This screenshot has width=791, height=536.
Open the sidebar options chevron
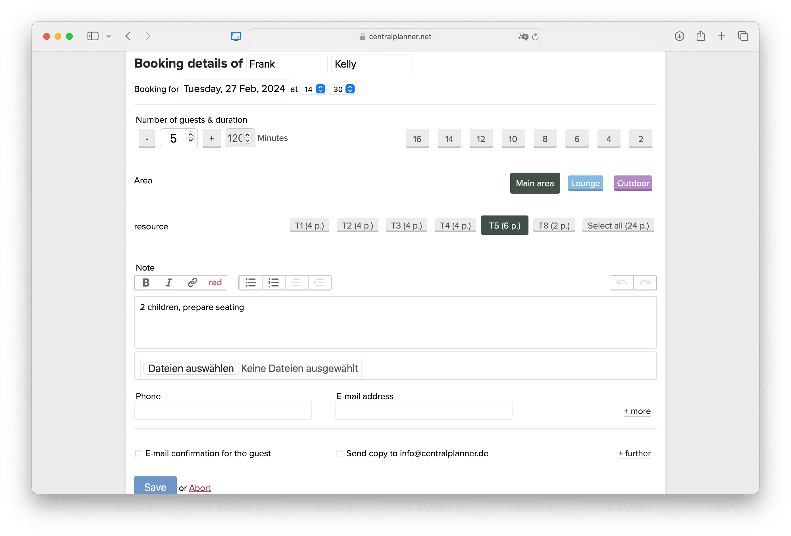109,36
